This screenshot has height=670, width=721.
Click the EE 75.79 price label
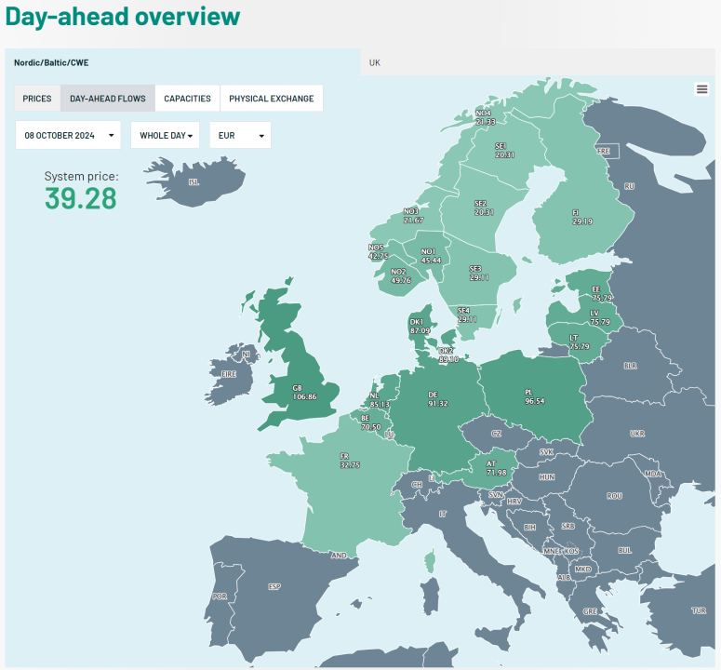pos(602,294)
